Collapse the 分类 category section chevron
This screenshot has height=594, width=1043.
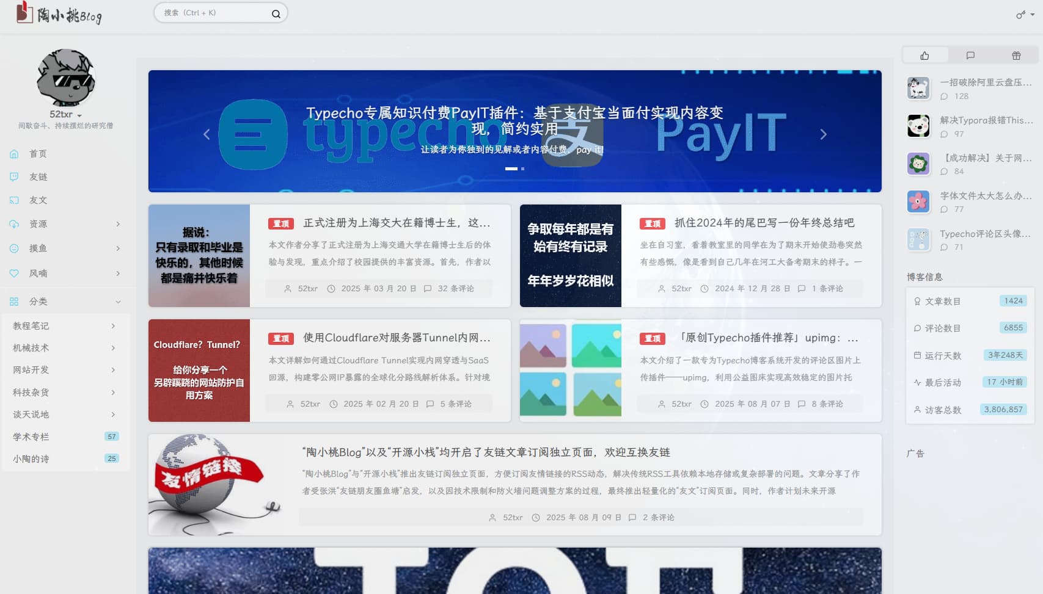point(119,301)
